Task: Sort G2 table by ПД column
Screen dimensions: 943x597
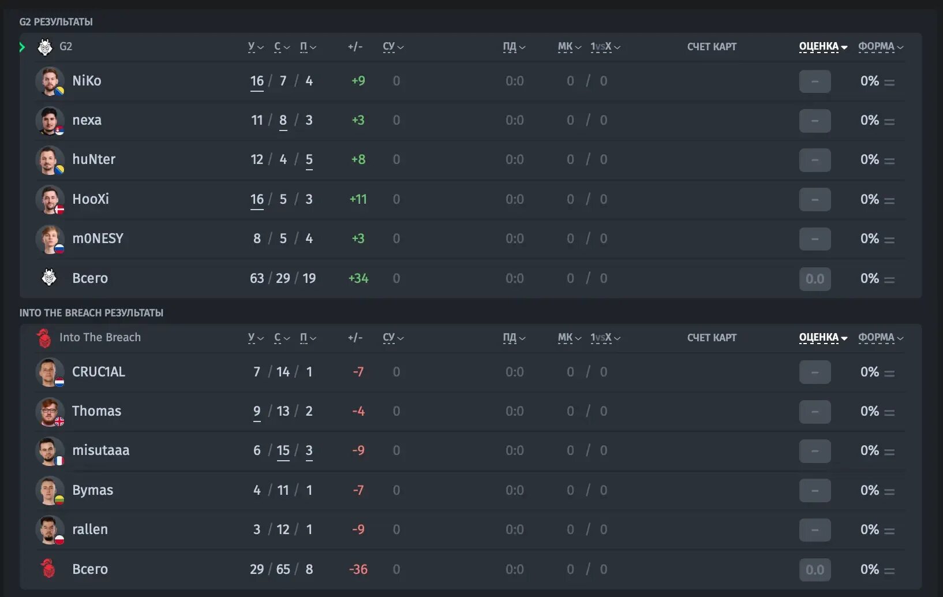Action: (514, 47)
